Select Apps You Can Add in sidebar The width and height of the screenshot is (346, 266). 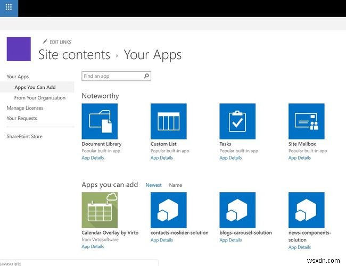coord(35,87)
